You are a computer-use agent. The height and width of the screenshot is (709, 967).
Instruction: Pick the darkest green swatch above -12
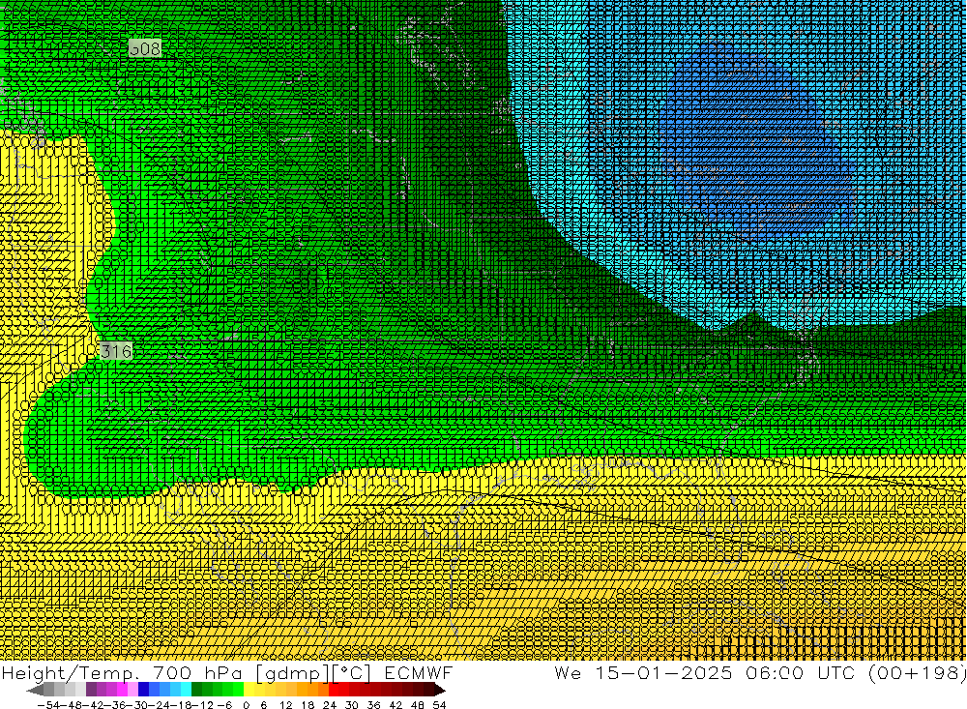tap(196, 690)
